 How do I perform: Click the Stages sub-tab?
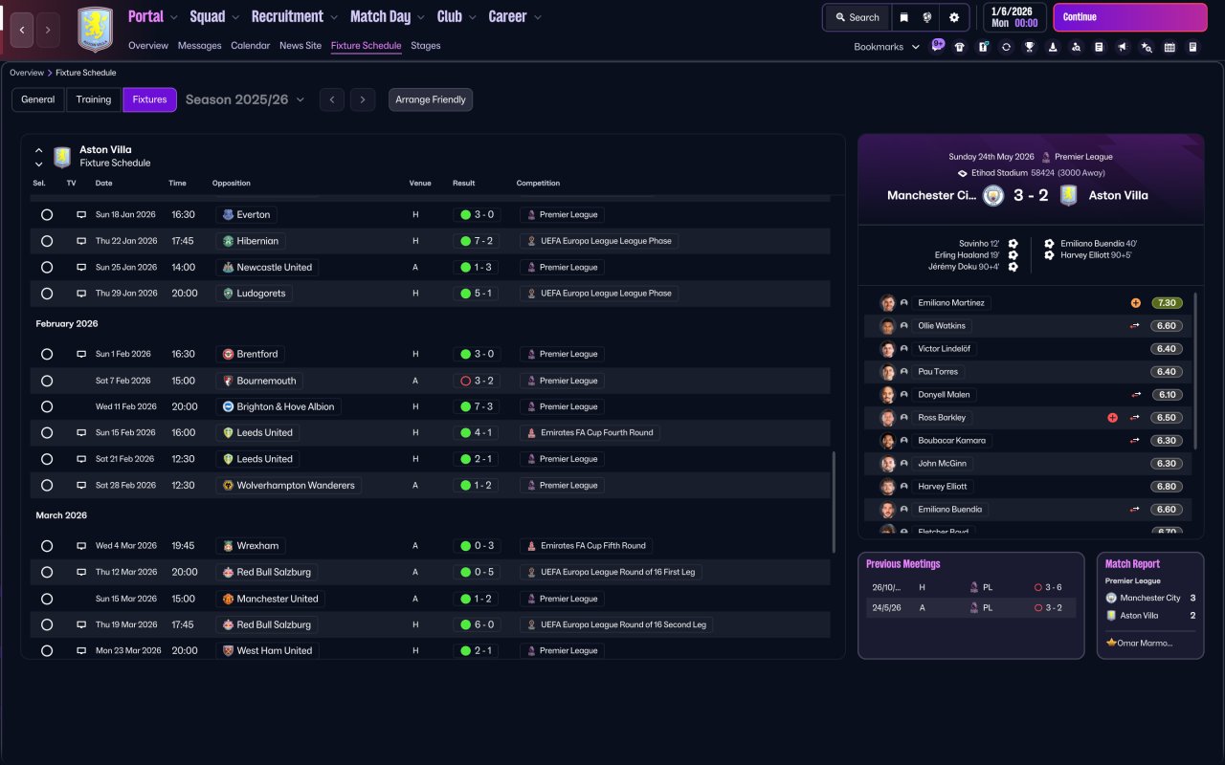426,46
